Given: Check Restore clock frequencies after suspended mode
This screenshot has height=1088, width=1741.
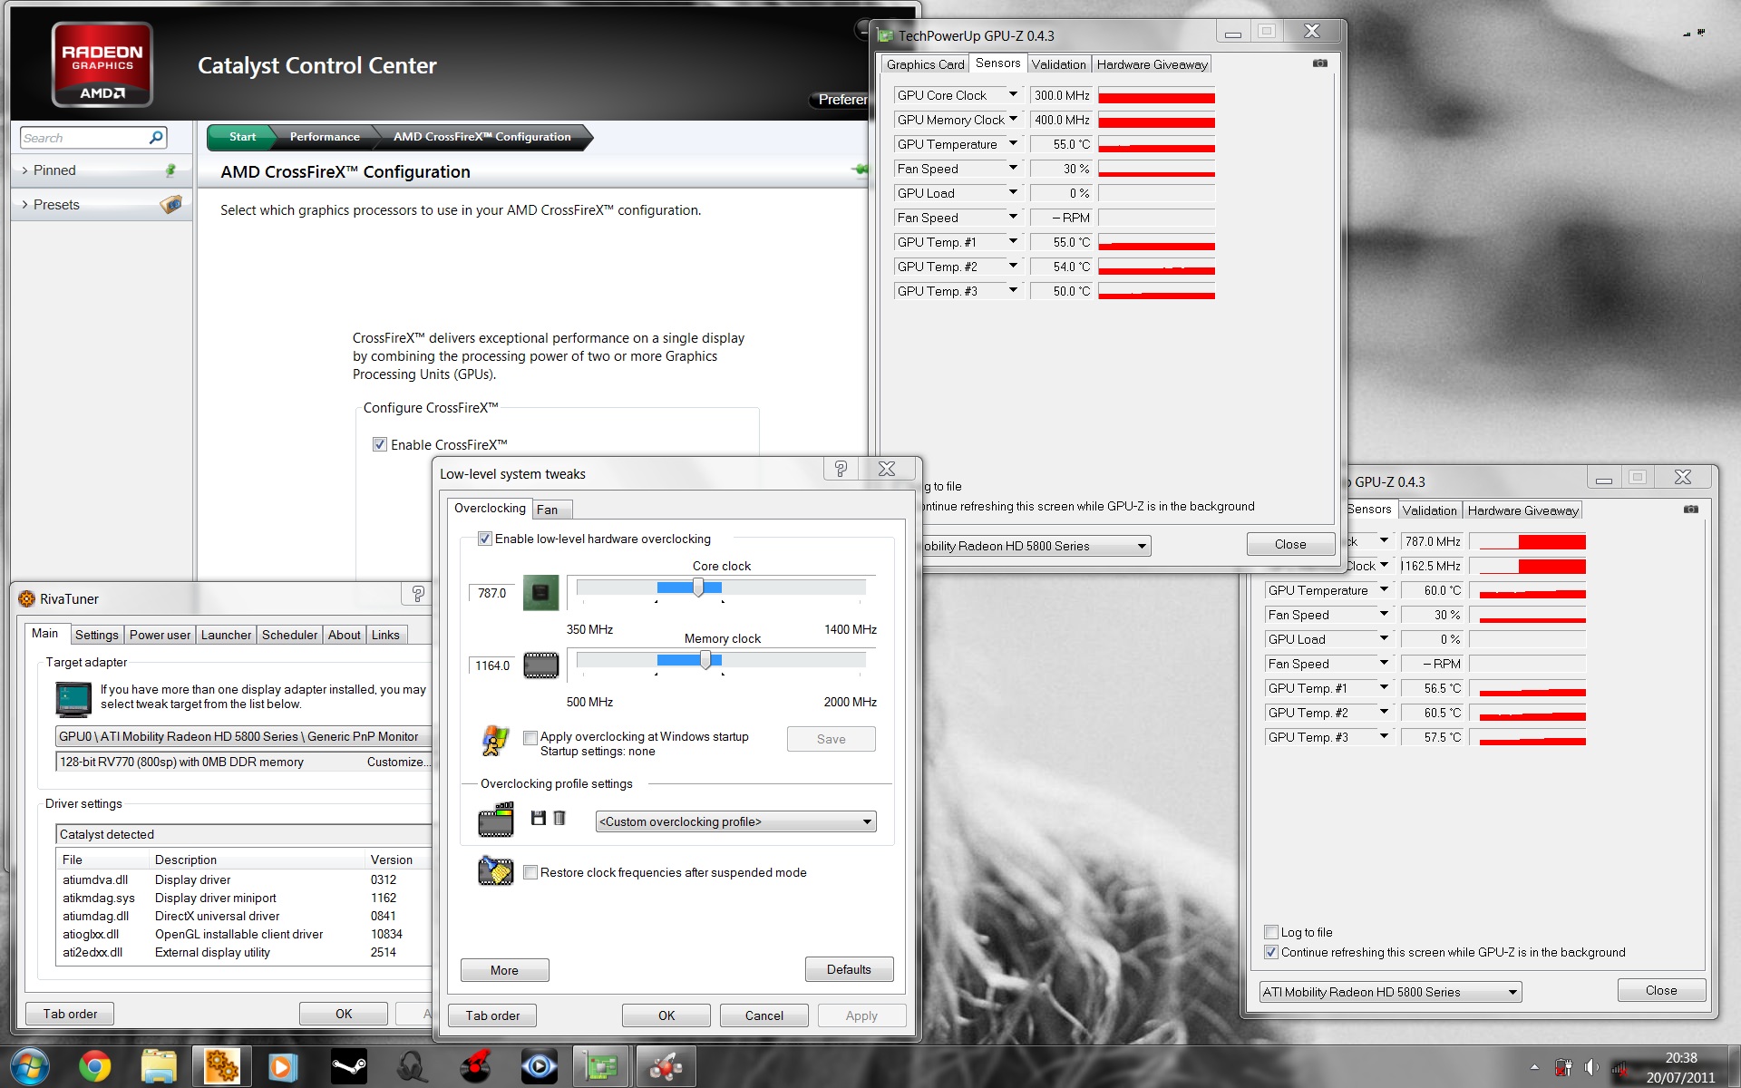Looking at the screenshot, I should point(530,872).
